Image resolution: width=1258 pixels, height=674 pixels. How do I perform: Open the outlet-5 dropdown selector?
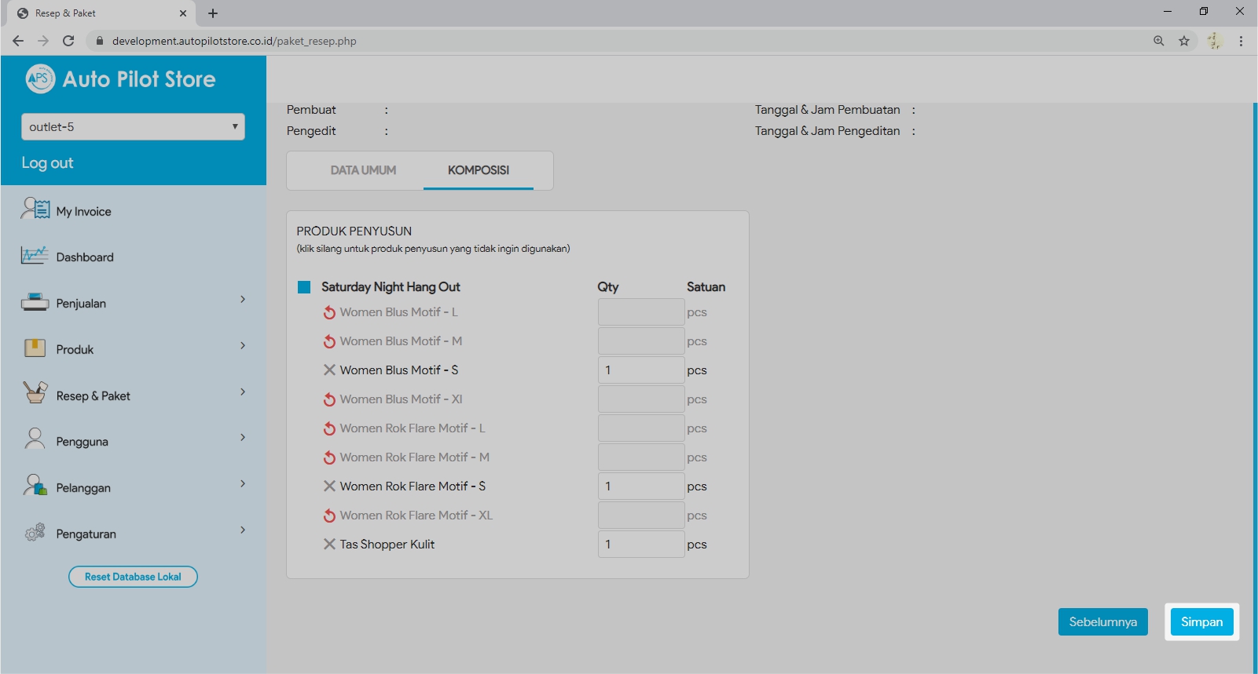tap(133, 126)
